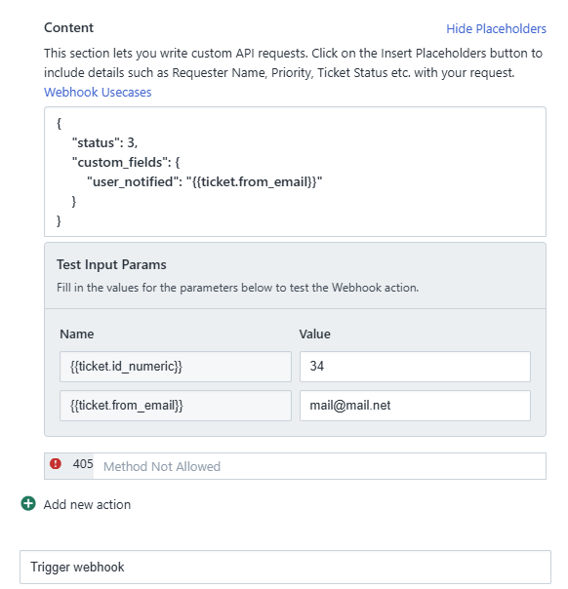The height and width of the screenshot is (589, 568).
Task: Click the Content section heading
Action: (68, 28)
